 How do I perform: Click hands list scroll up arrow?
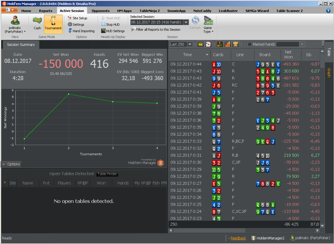click(x=322, y=51)
